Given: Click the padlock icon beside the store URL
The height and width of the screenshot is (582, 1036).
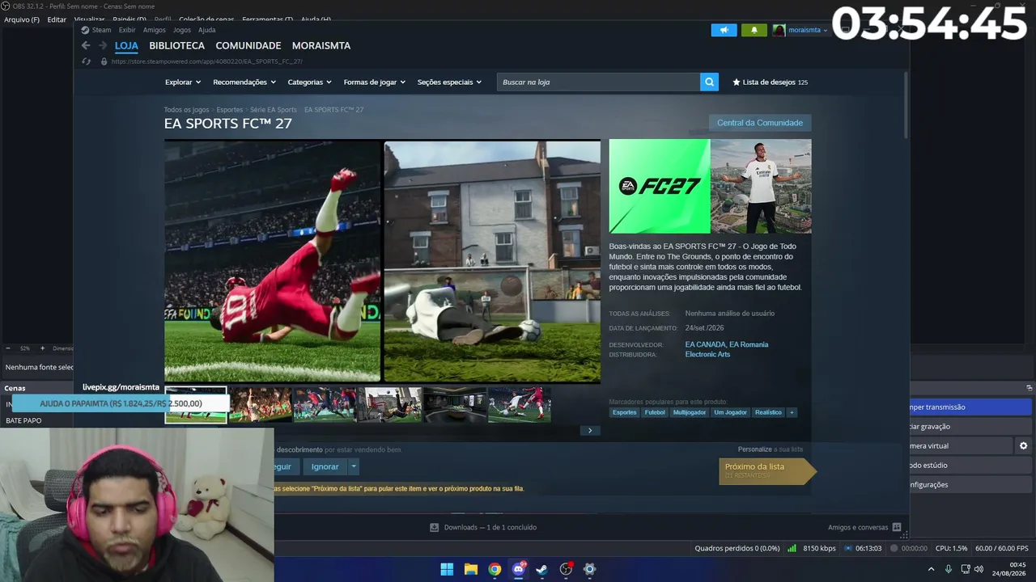Looking at the screenshot, I should tap(104, 61).
